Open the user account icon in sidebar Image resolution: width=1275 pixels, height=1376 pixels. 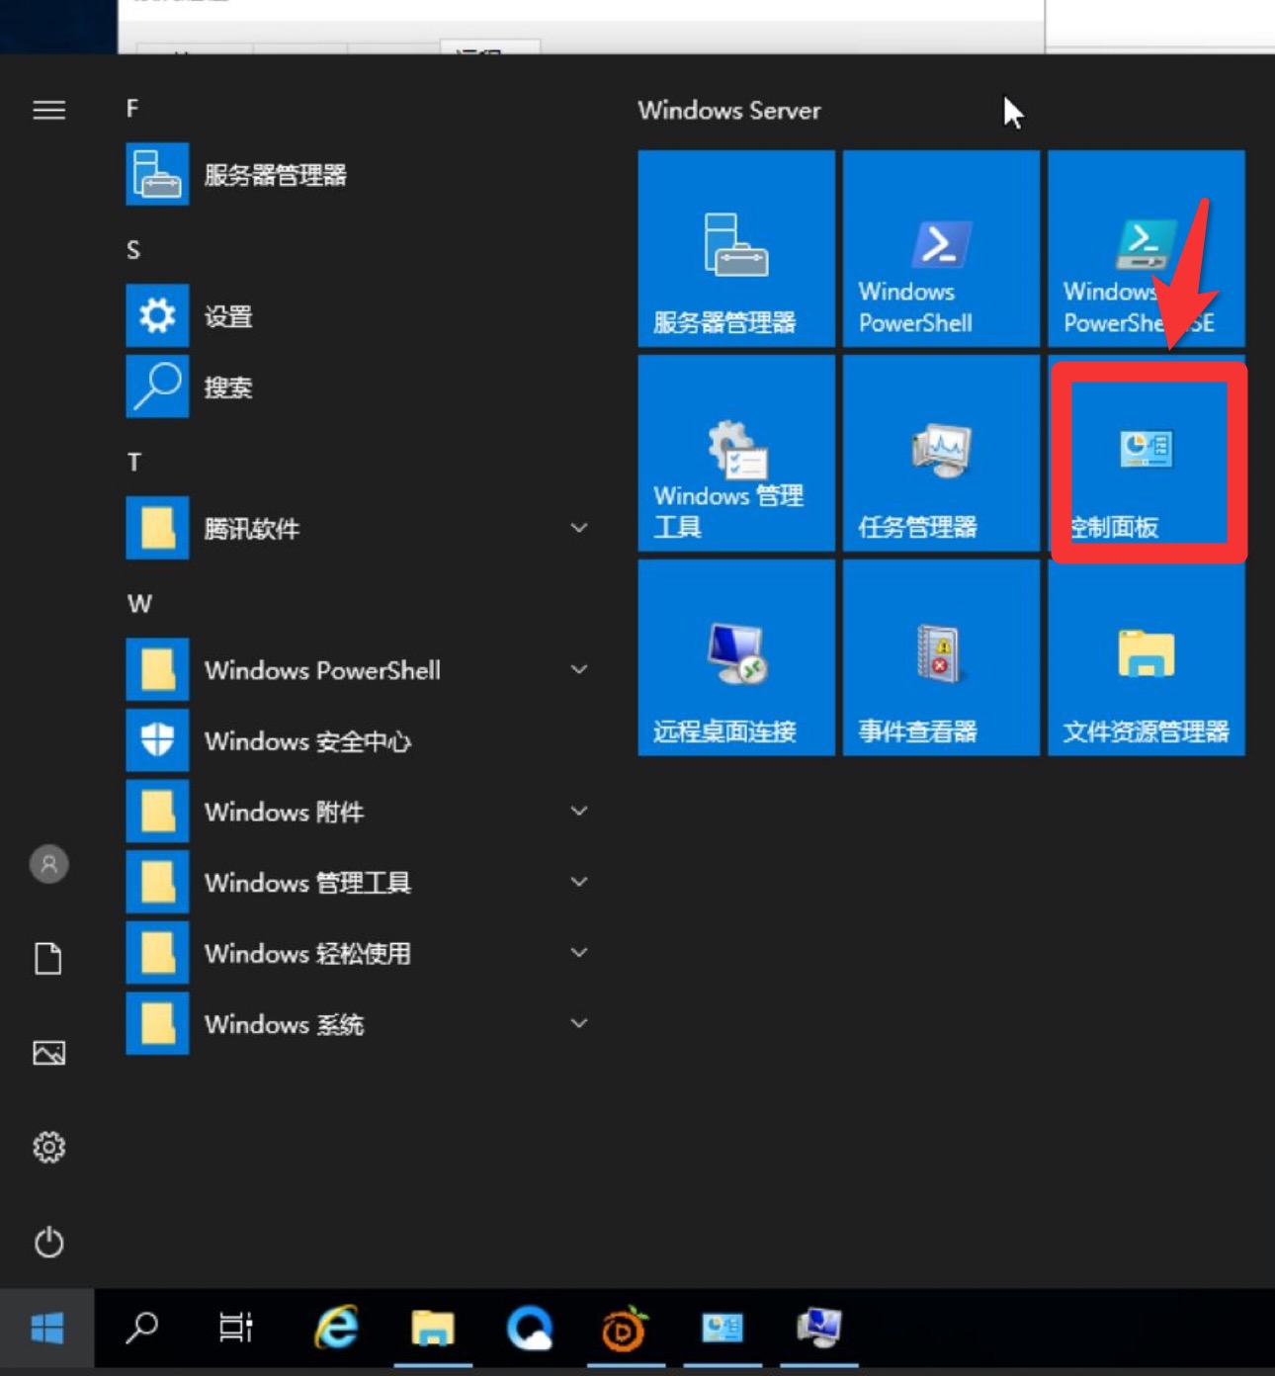coord(48,864)
